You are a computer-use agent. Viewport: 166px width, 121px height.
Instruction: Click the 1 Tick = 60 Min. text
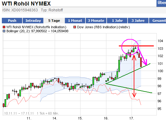click(48, 113)
